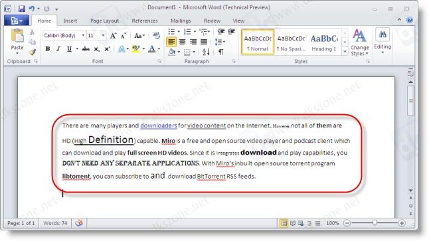Expand the underline style dropdown arrow
This screenshot has height=241, width=429.
coord(77,49)
